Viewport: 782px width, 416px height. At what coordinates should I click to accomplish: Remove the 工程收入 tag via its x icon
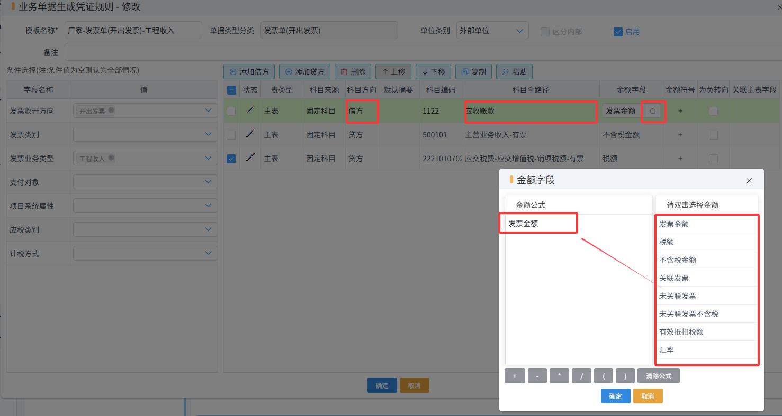point(111,158)
